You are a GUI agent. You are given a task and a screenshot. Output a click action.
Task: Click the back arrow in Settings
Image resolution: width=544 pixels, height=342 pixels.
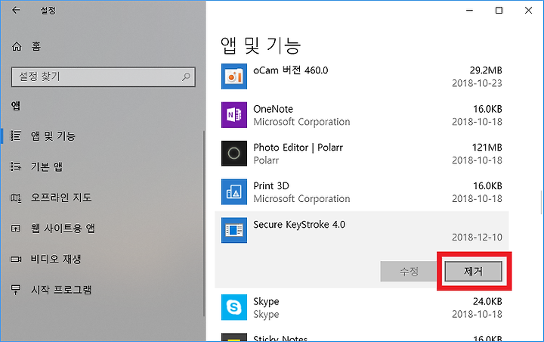(x=16, y=10)
